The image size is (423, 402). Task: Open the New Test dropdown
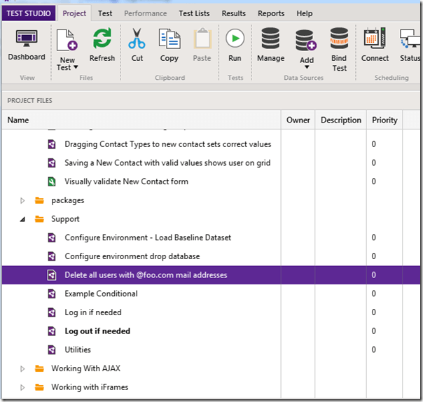(67, 63)
